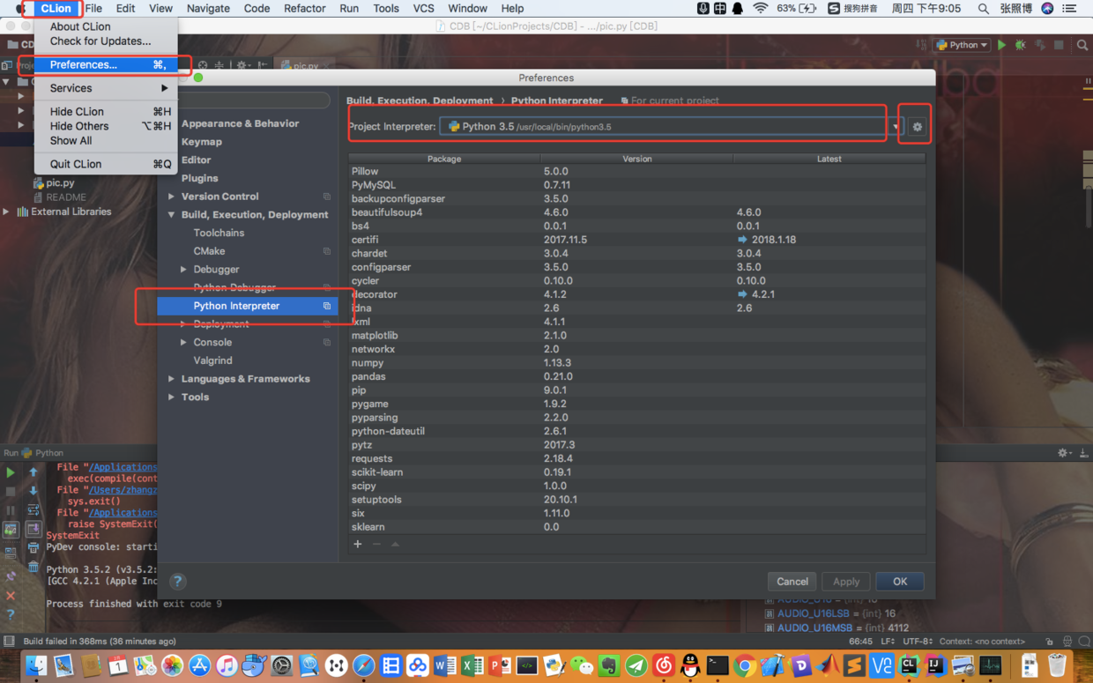Expand the Tools settings section

click(171, 397)
